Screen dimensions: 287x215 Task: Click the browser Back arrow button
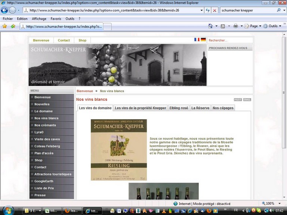(4, 10)
